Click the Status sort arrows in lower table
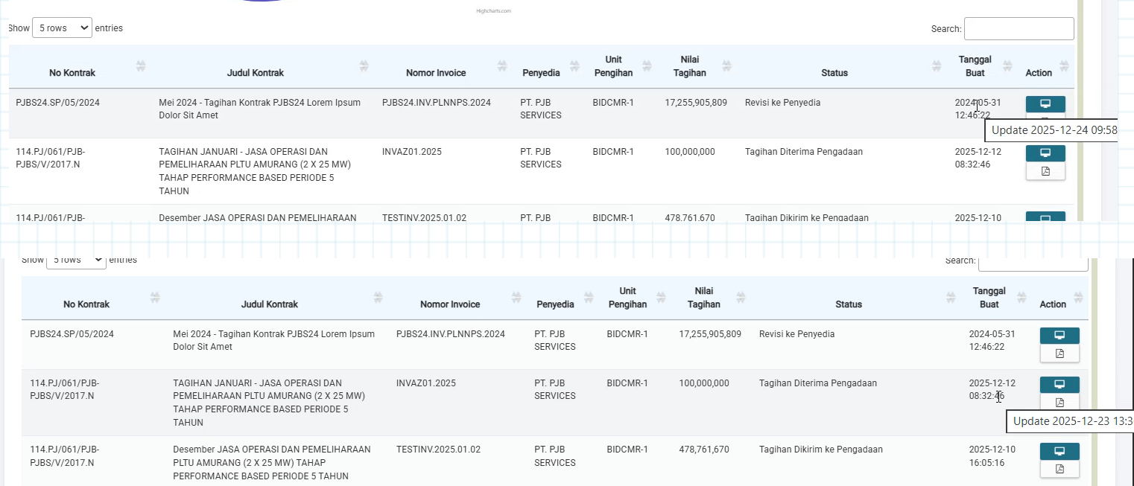The height and width of the screenshot is (486, 1134). click(x=951, y=298)
